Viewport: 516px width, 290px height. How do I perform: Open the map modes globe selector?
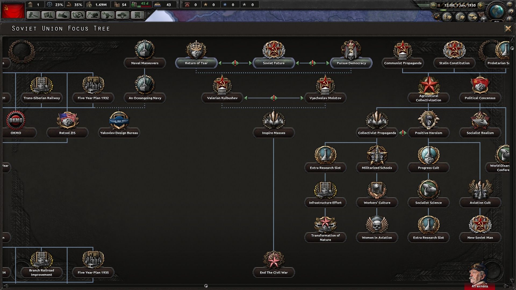497,11
